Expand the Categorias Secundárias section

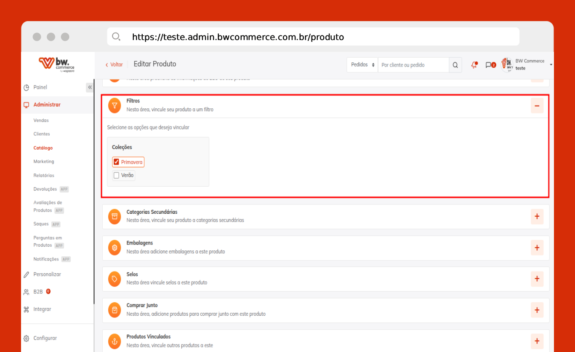coord(537,216)
